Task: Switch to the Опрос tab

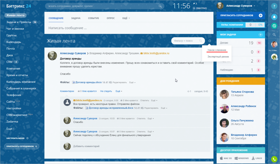Action: point(111,18)
